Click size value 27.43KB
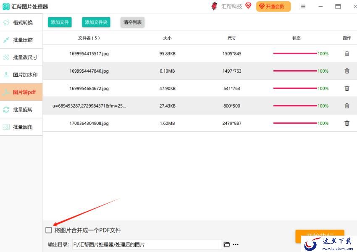This screenshot has width=357, height=252. [x=167, y=106]
